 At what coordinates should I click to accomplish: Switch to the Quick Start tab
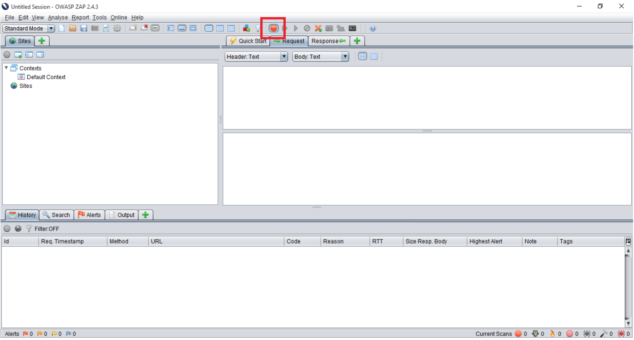coord(248,41)
